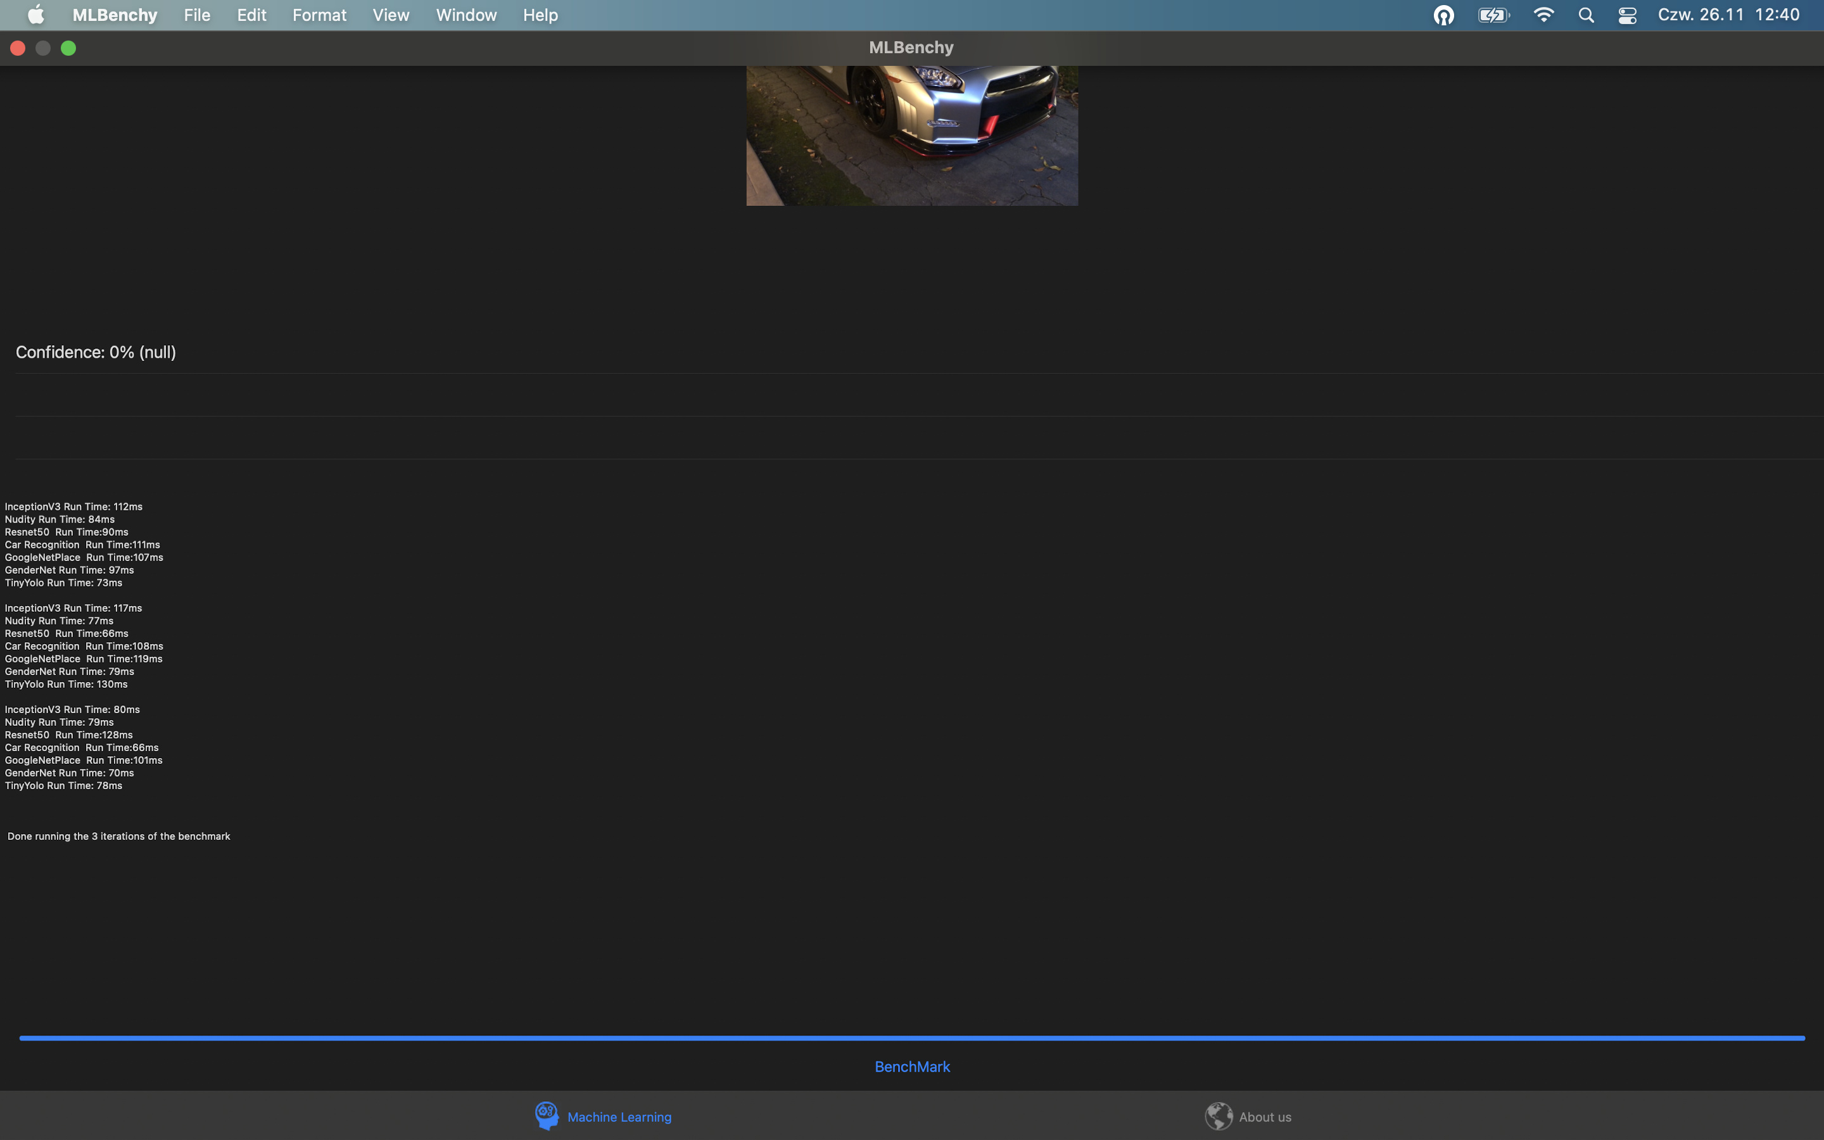This screenshot has height=1140, width=1824.
Task: Click 'Nudity Run Time: 79ms' line
Action: [x=59, y=722]
